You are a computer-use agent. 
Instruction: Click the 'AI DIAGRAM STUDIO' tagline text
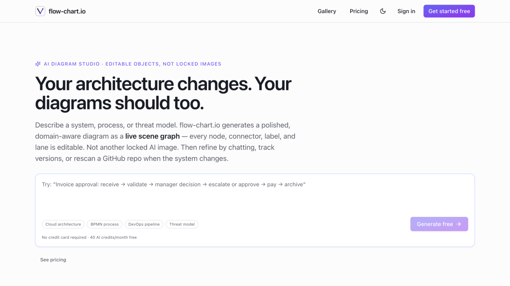[72, 64]
